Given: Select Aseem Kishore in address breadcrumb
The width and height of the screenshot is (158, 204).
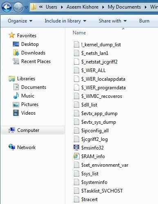Looking at the screenshot, I should (x=82, y=7).
